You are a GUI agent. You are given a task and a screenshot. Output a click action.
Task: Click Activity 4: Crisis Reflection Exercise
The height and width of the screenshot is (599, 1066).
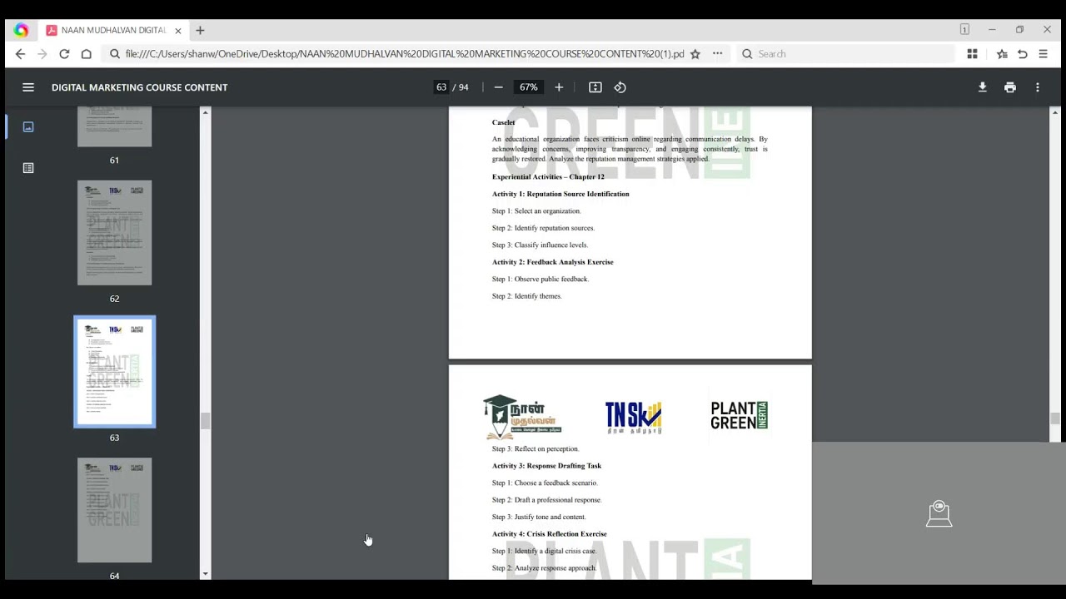[x=549, y=534]
